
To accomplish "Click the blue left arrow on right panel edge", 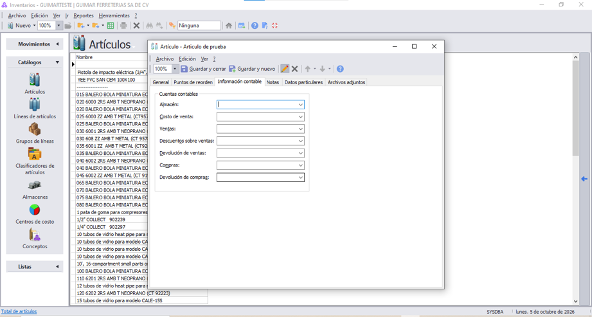I will point(584,179).
